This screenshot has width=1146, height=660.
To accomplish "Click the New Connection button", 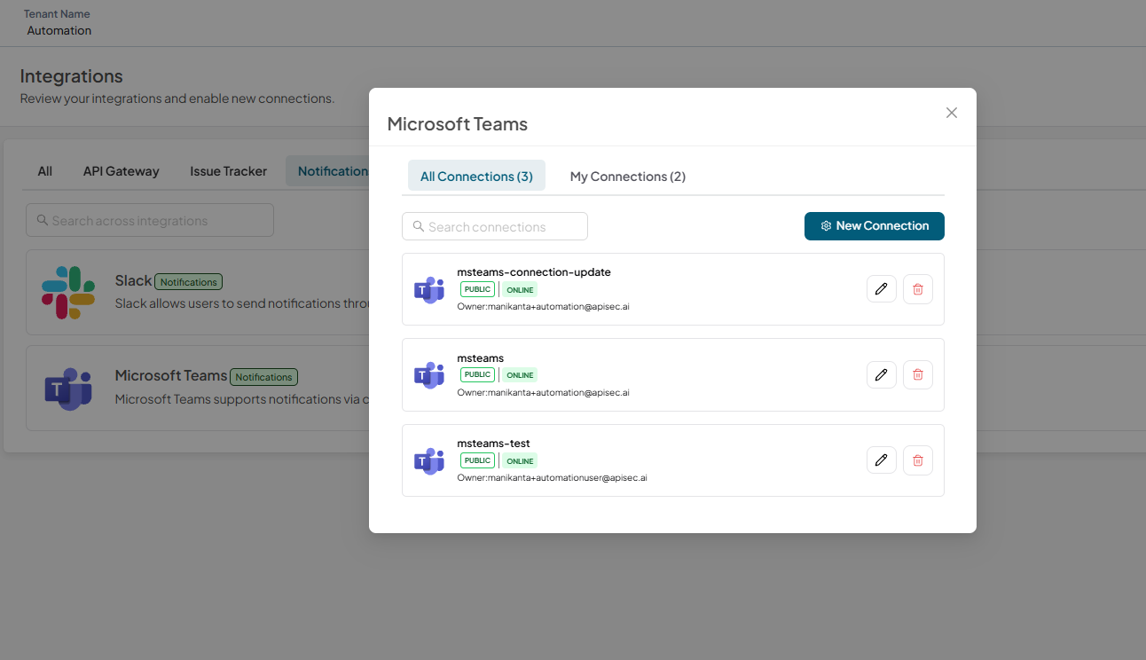I will 875,225.
